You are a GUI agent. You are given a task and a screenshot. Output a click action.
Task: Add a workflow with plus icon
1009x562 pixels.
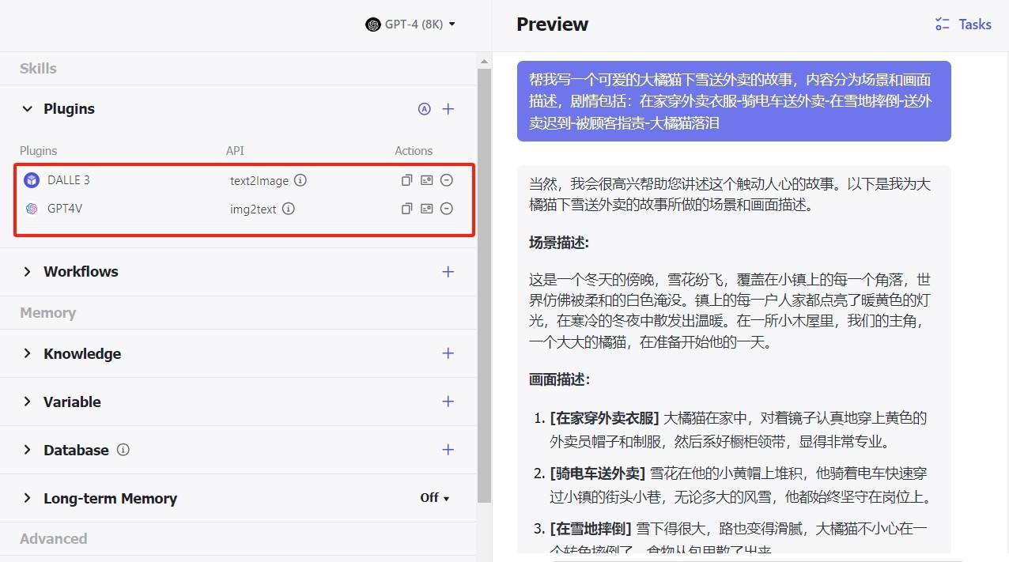448,272
